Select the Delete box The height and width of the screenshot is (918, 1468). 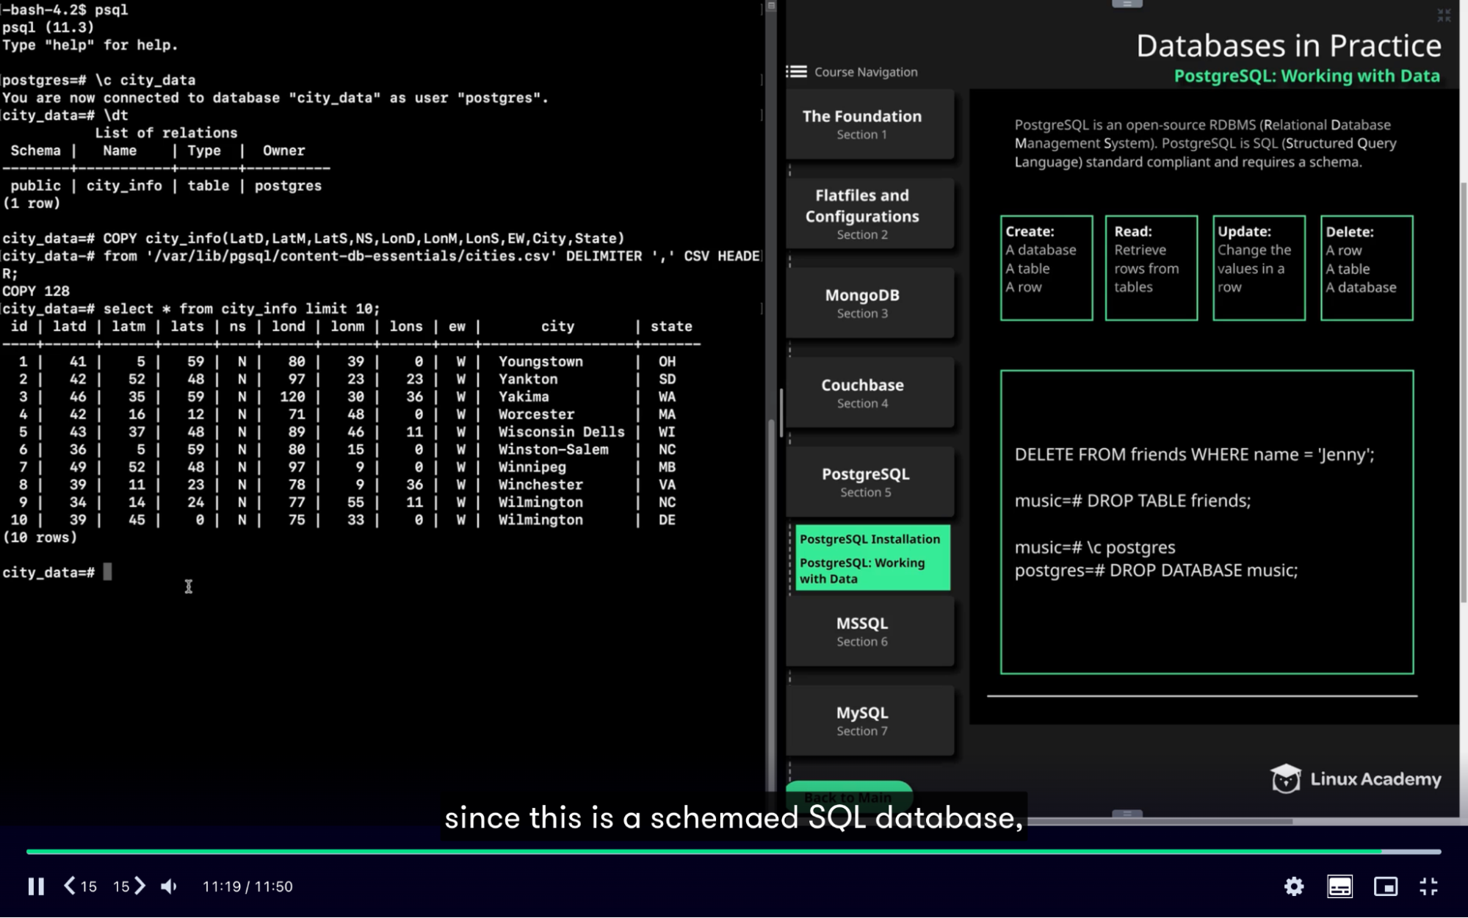point(1366,268)
